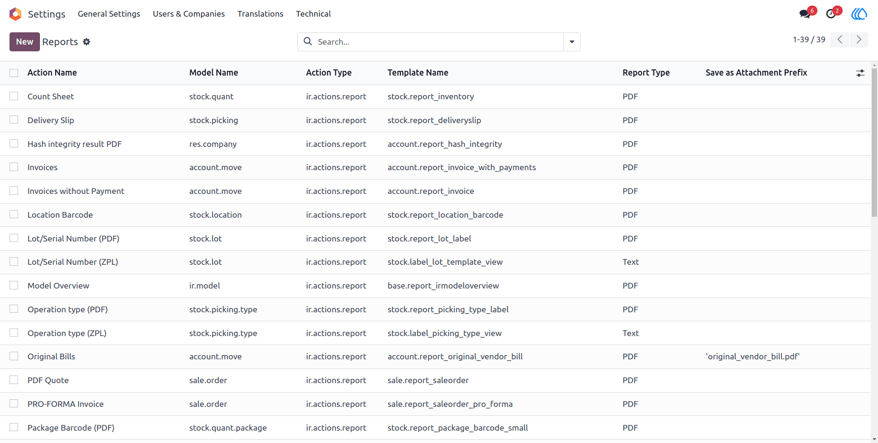Open the Users & Companies menu
This screenshot has height=443, width=878.
[x=189, y=14]
